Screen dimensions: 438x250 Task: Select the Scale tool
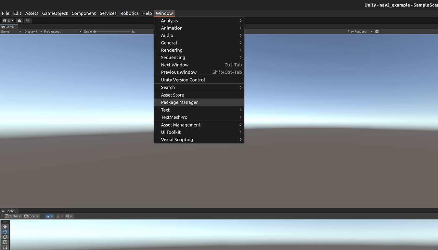5,242
